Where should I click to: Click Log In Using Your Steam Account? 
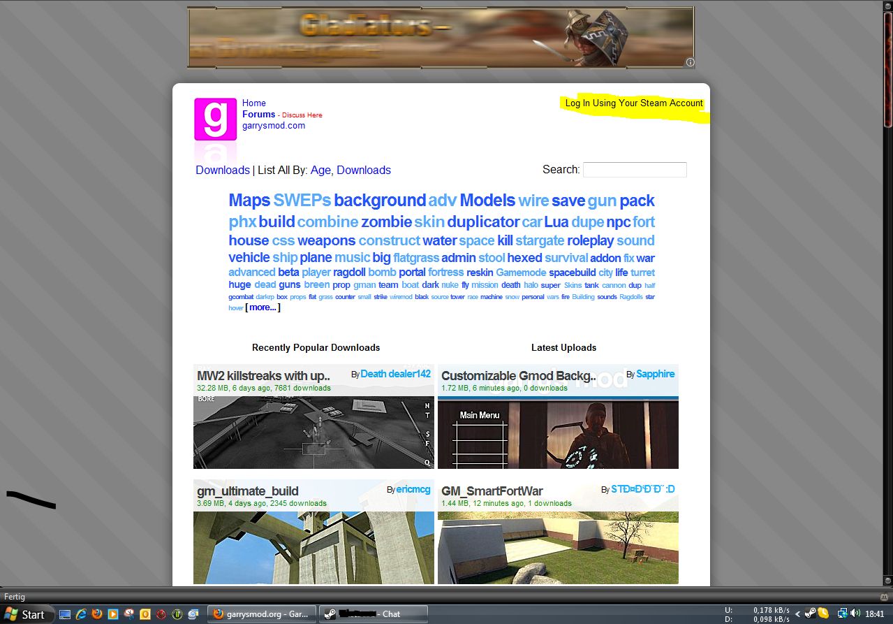click(x=633, y=103)
